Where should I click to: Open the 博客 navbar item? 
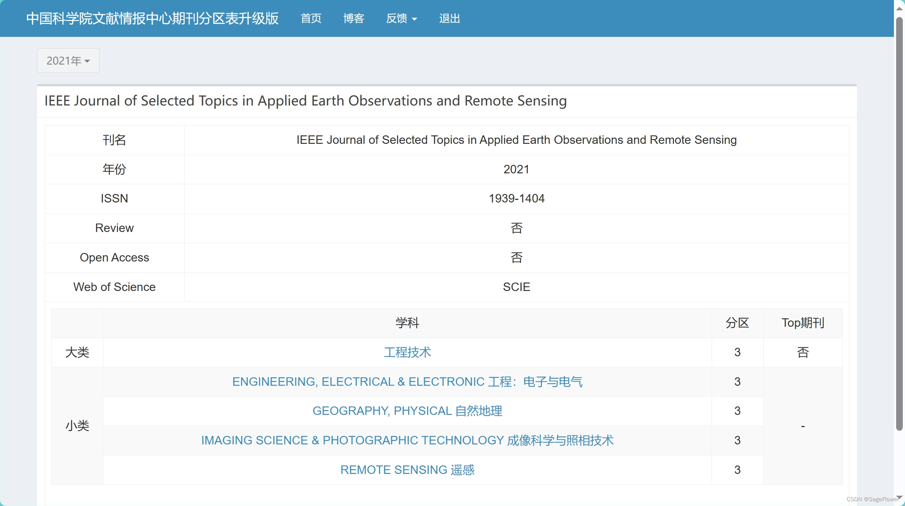pyautogui.click(x=354, y=18)
